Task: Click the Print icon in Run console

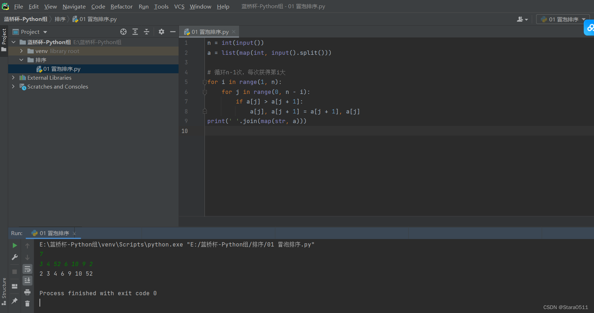Action: coord(27,292)
